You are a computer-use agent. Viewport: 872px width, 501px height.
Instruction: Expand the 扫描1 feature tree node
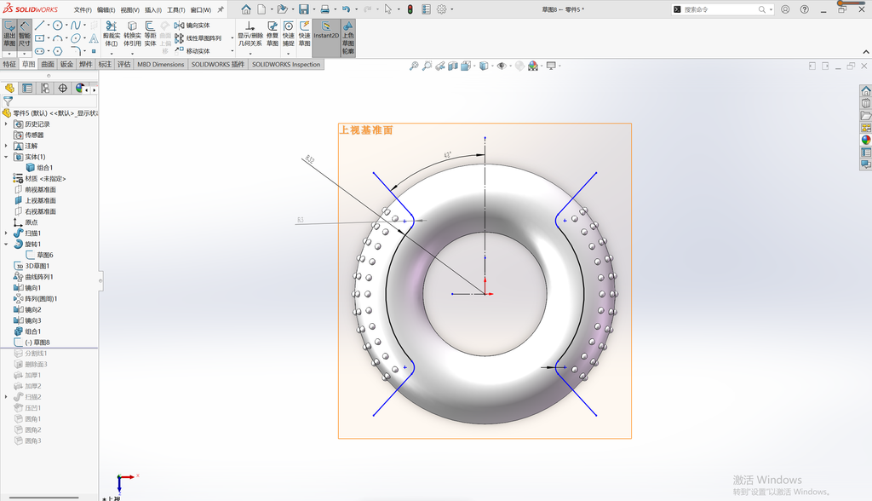pyautogui.click(x=6, y=233)
